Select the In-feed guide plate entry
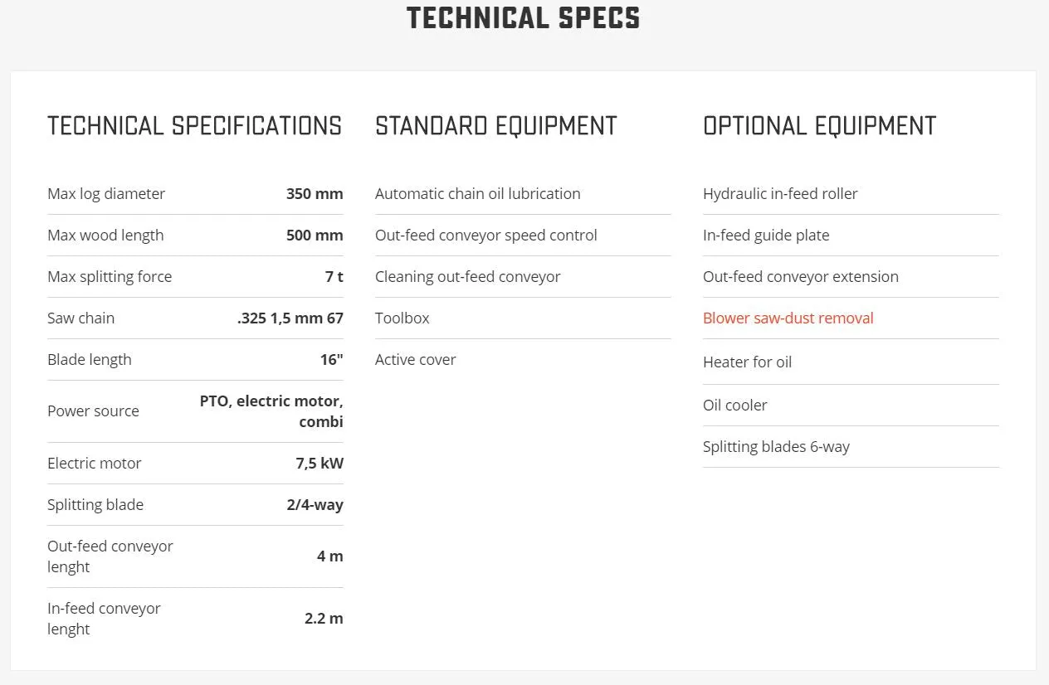Image resolution: width=1049 pixels, height=685 pixels. tap(766, 235)
